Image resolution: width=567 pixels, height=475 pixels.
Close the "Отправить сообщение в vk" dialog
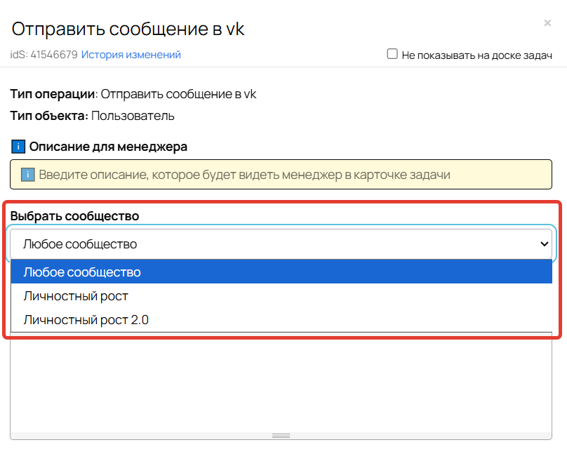click(x=547, y=22)
